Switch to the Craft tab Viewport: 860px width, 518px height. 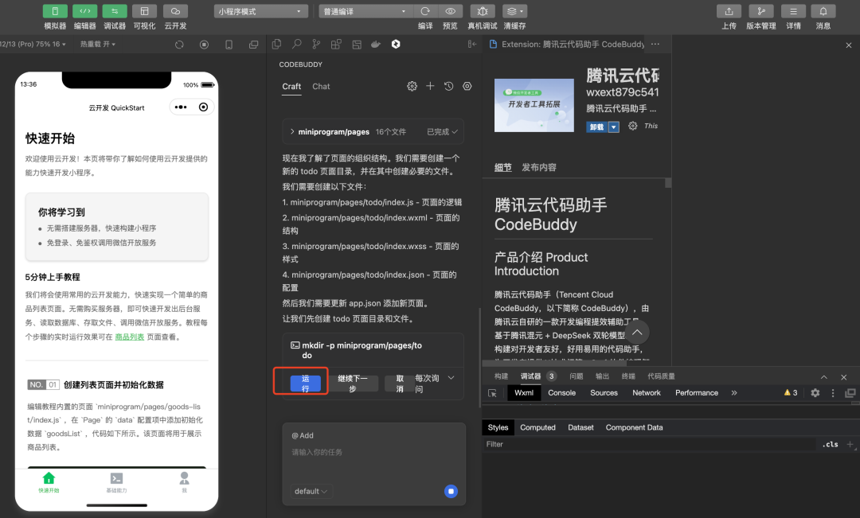[x=291, y=87]
